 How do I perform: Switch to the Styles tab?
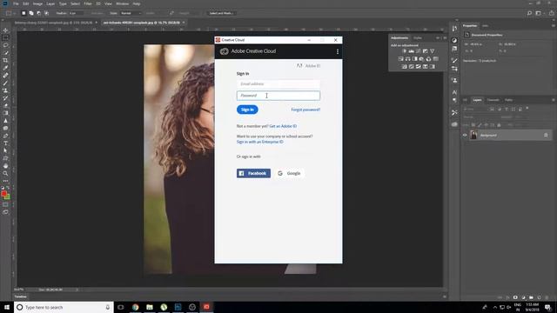[x=418, y=38]
